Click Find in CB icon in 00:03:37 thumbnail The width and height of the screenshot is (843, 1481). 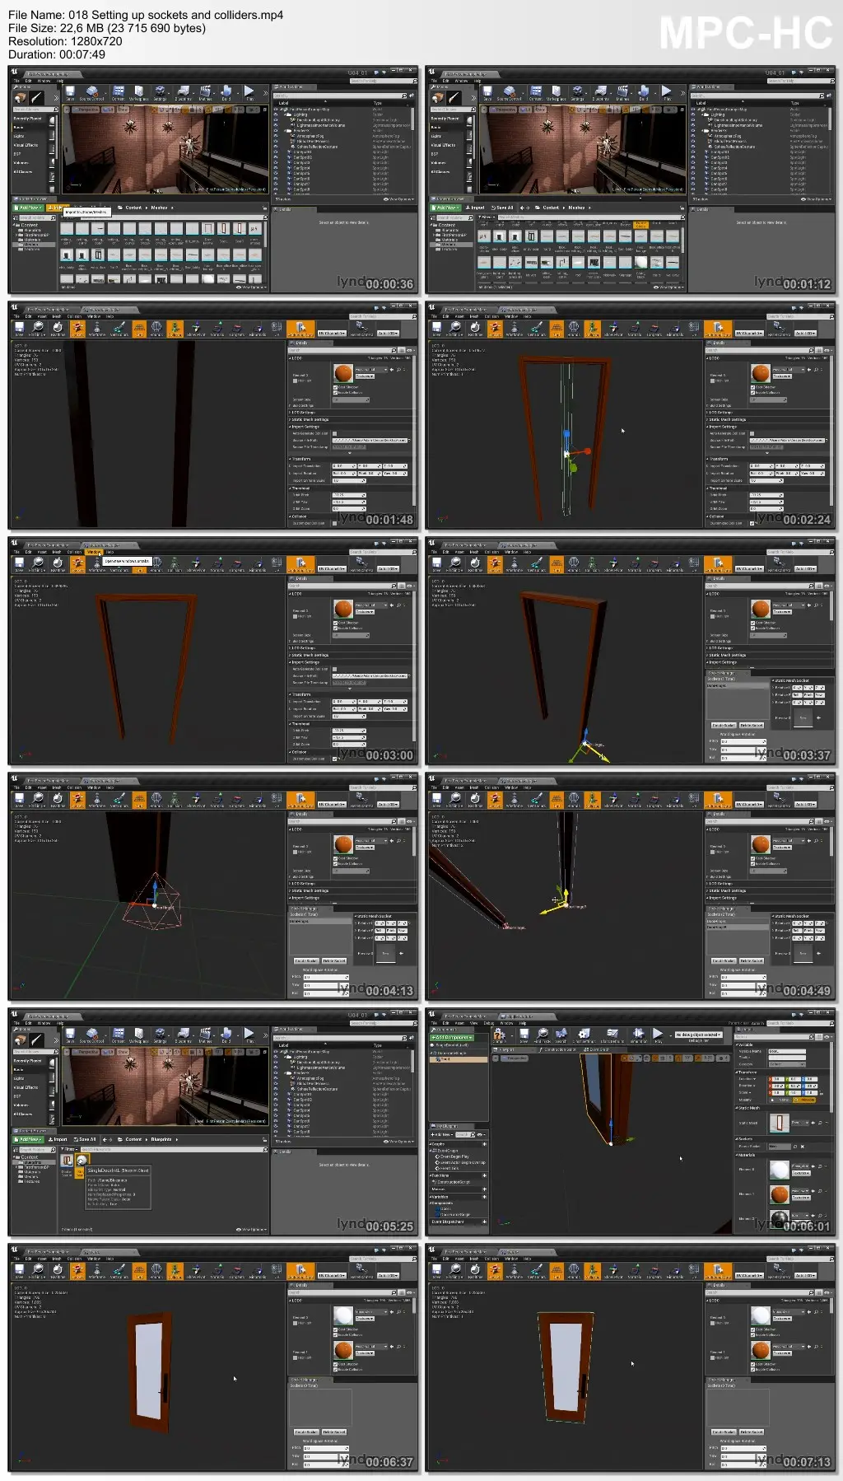pos(455,563)
